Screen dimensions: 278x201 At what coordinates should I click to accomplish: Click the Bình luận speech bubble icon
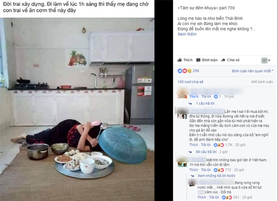tap(198, 60)
